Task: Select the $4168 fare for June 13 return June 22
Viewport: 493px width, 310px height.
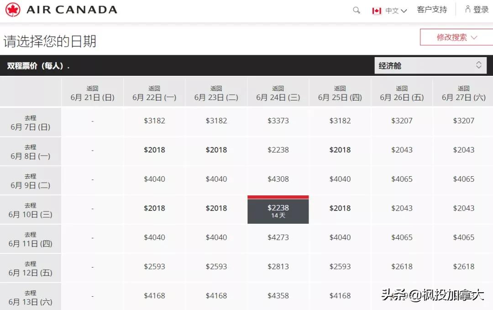Action: point(154,297)
